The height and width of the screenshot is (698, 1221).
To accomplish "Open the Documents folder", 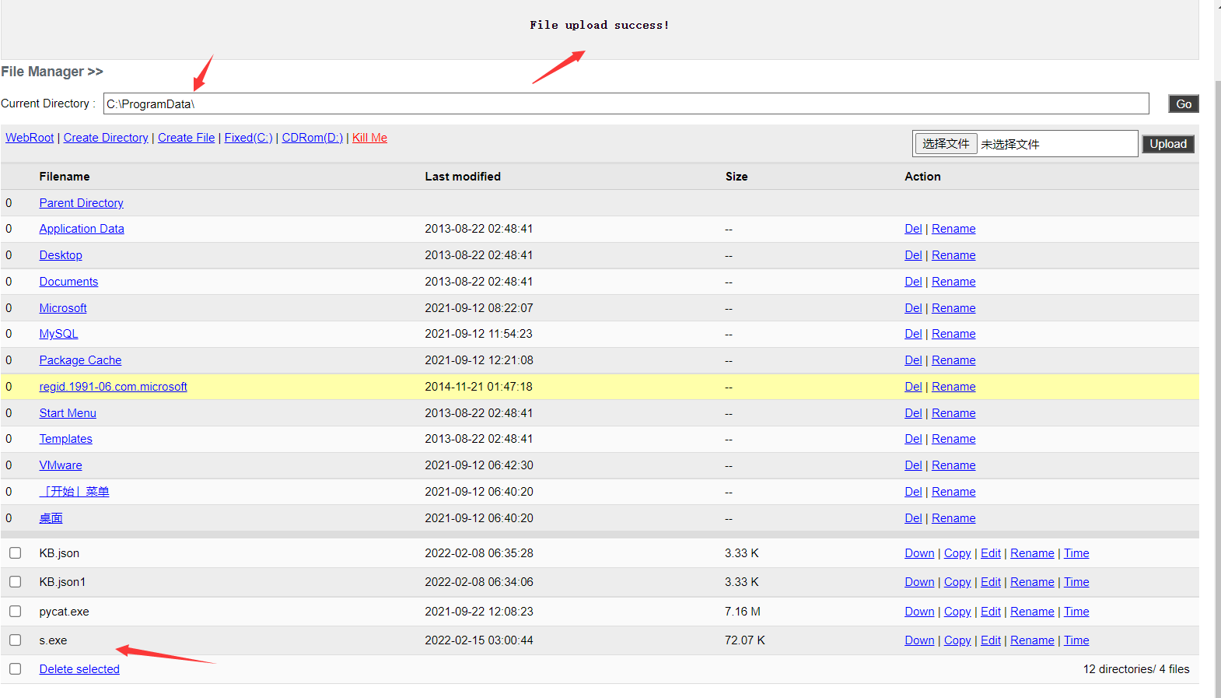I will pyautogui.click(x=68, y=282).
